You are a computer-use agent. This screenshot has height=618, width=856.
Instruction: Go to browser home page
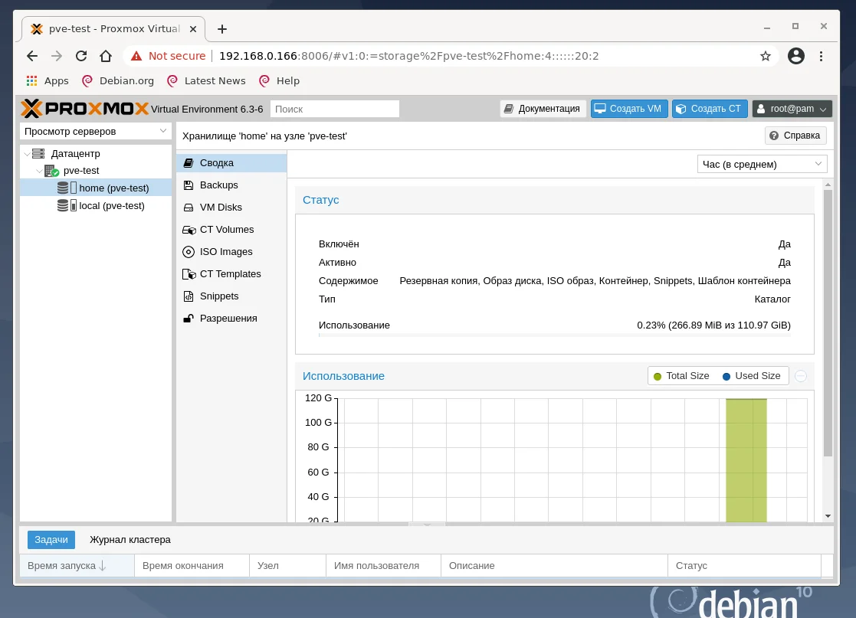[105, 56]
